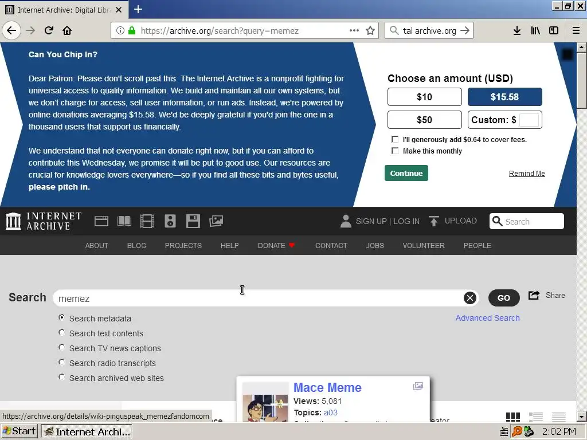Click the search go arrow in the browser search box
Viewport: 587px width, 440px height.
click(465, 30)
